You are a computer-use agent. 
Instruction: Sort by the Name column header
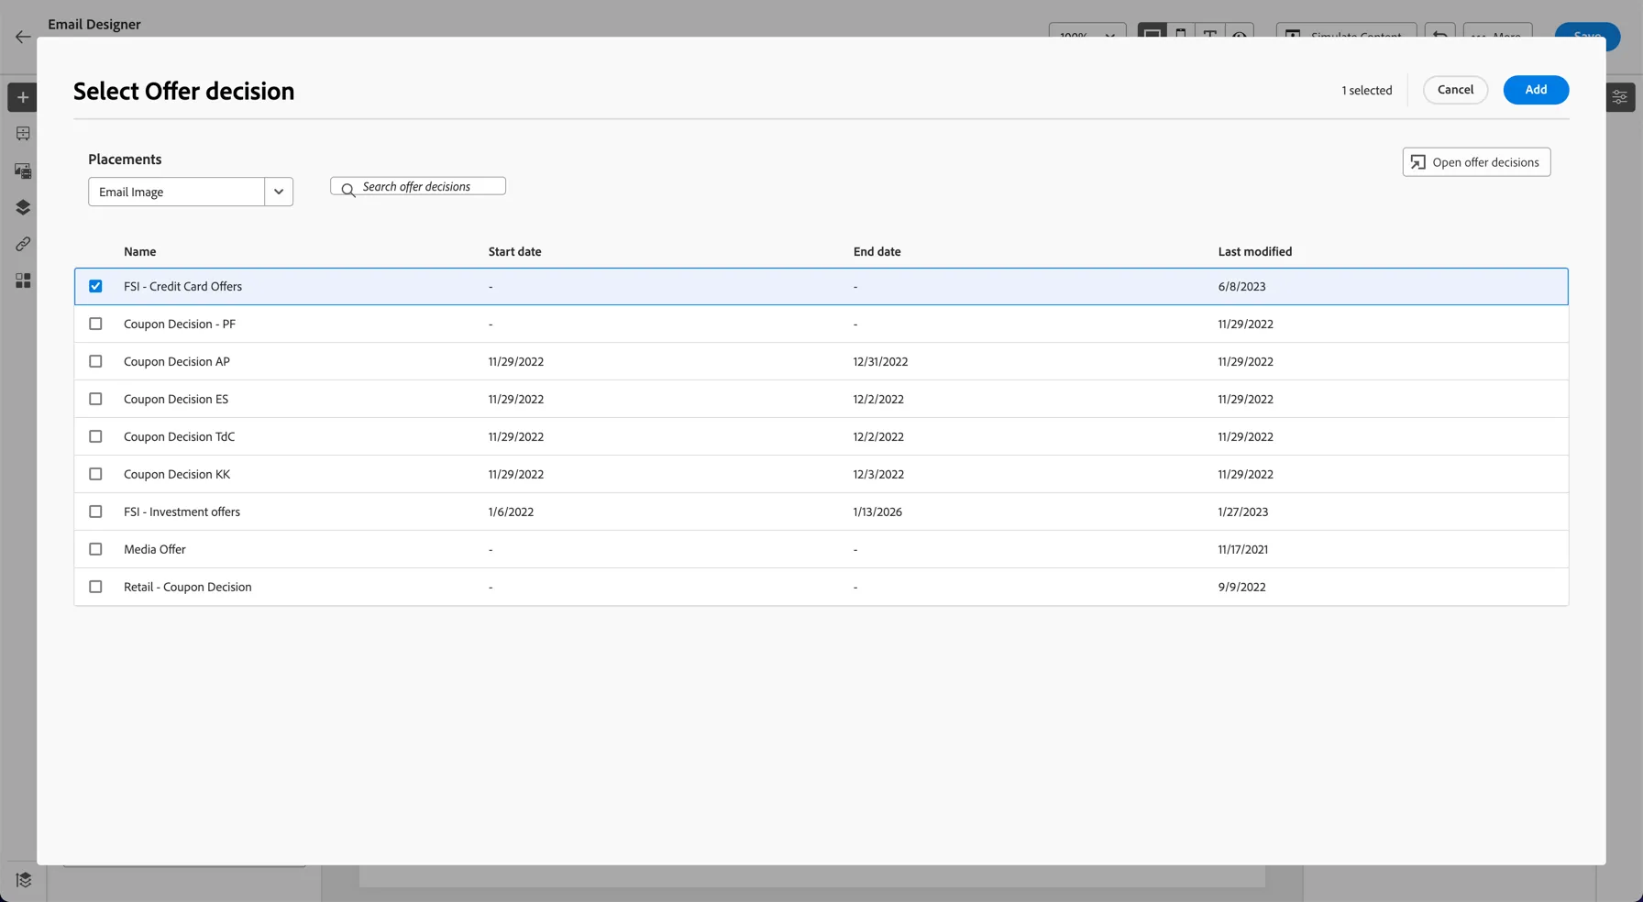pyautogui.click(x=140, y=251)
